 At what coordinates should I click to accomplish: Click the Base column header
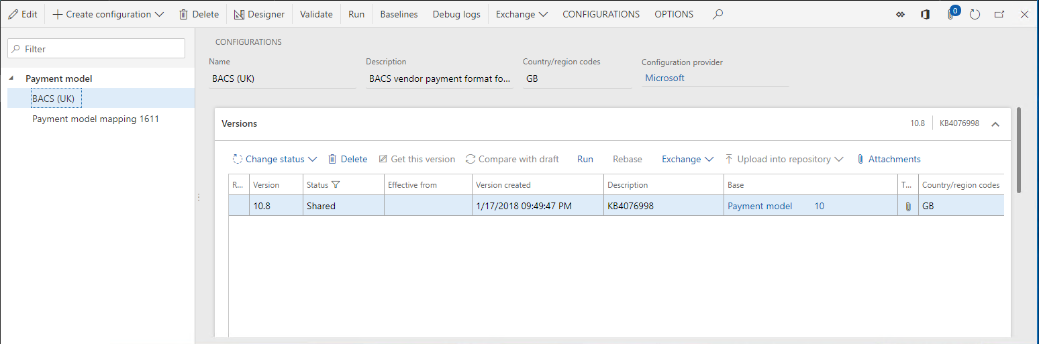[x=811, y=185]
